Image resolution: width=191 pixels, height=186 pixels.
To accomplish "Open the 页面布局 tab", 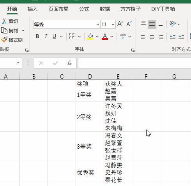I will [x=58, y=9].
